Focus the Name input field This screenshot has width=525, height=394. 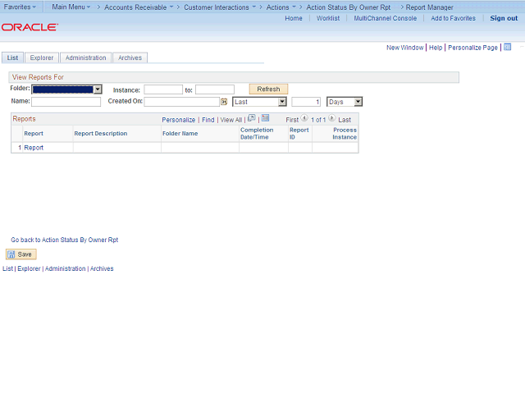pyautogui.click(x=66, y=102)
